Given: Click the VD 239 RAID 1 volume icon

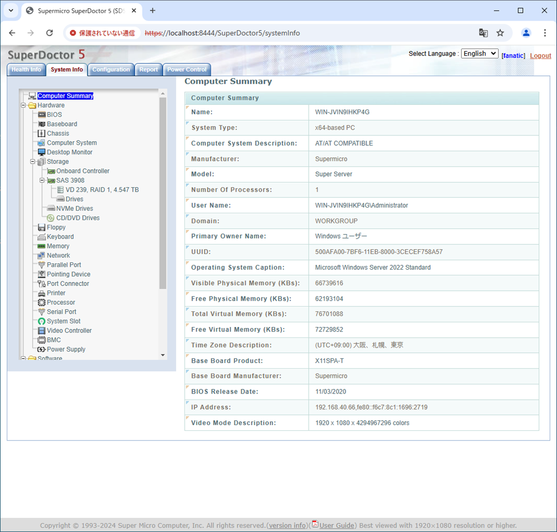Looking at the screenshot, I should 60,190.
